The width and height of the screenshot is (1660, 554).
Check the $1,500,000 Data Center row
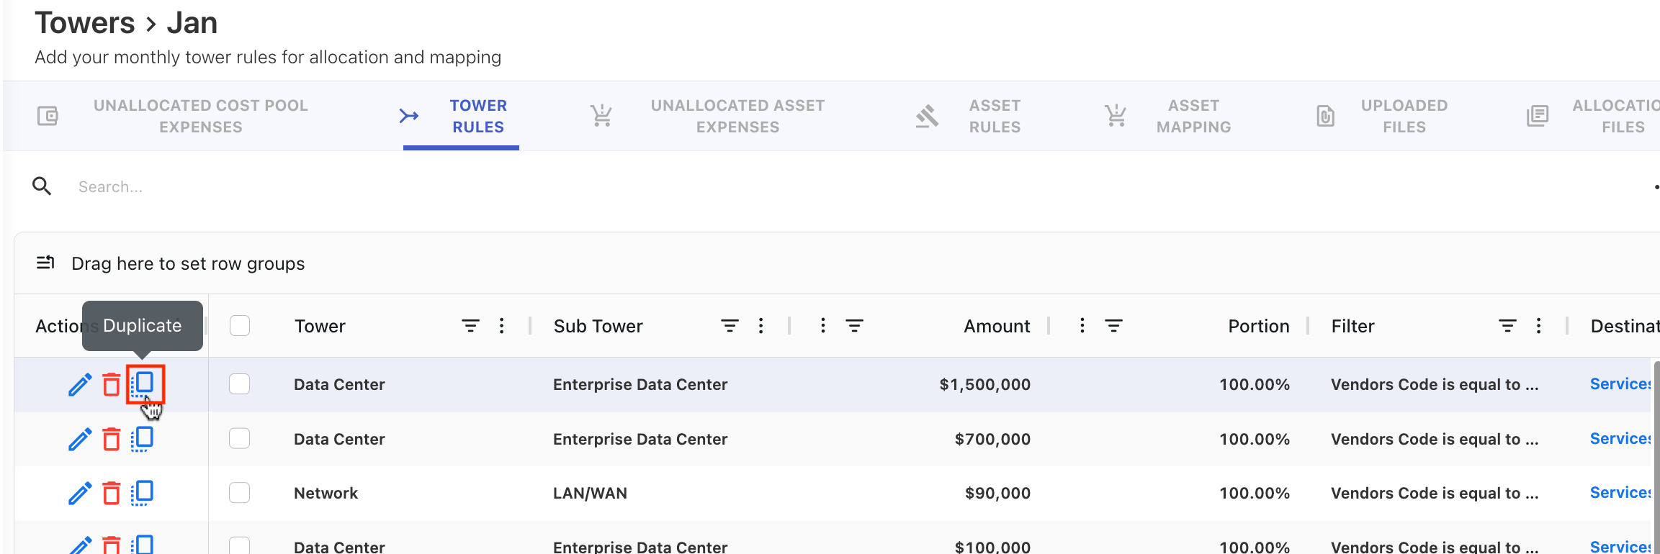pos(240,384)
